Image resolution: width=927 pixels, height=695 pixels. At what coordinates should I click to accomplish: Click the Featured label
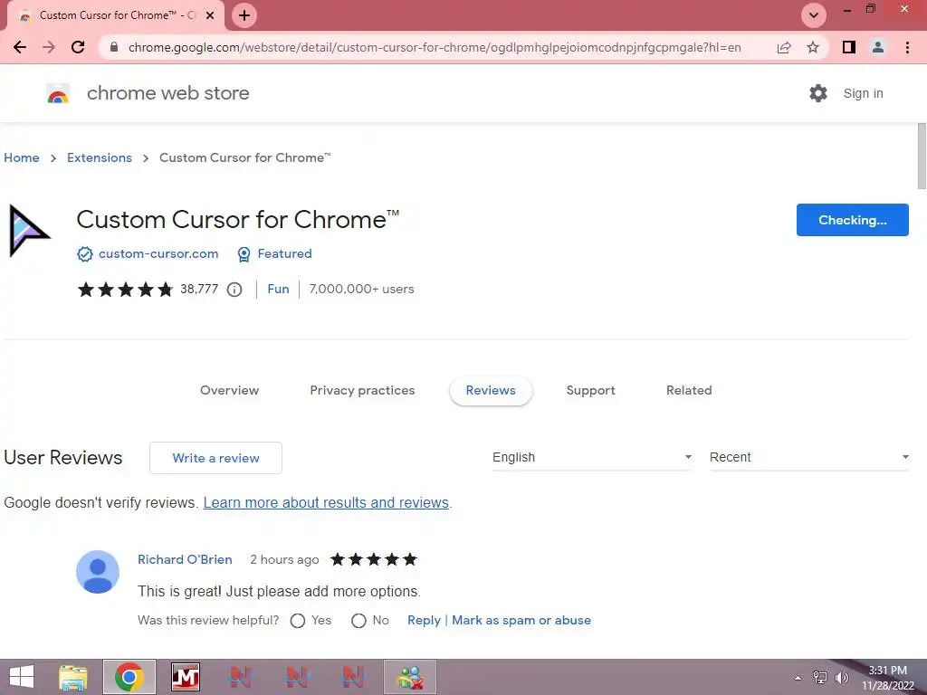284,253
